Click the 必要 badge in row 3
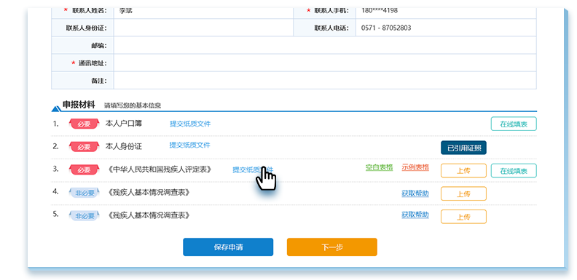This screenshot has width=577, height=280. point(85,169)
